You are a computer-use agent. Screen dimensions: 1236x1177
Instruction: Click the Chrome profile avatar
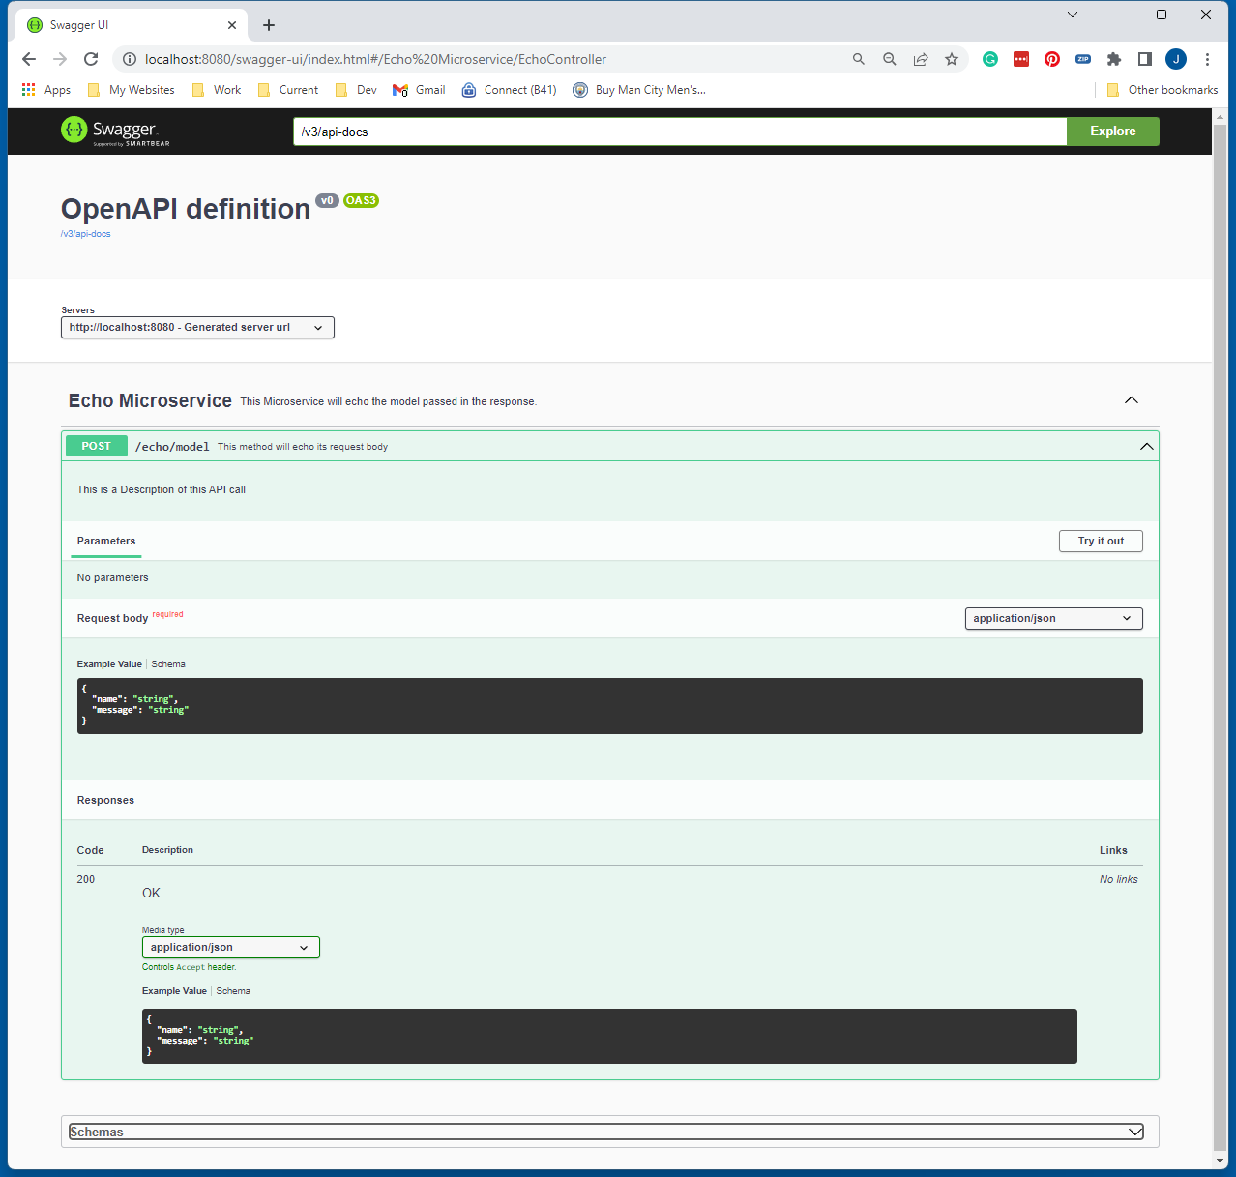pyautogui.click(x=1175, y=59)
